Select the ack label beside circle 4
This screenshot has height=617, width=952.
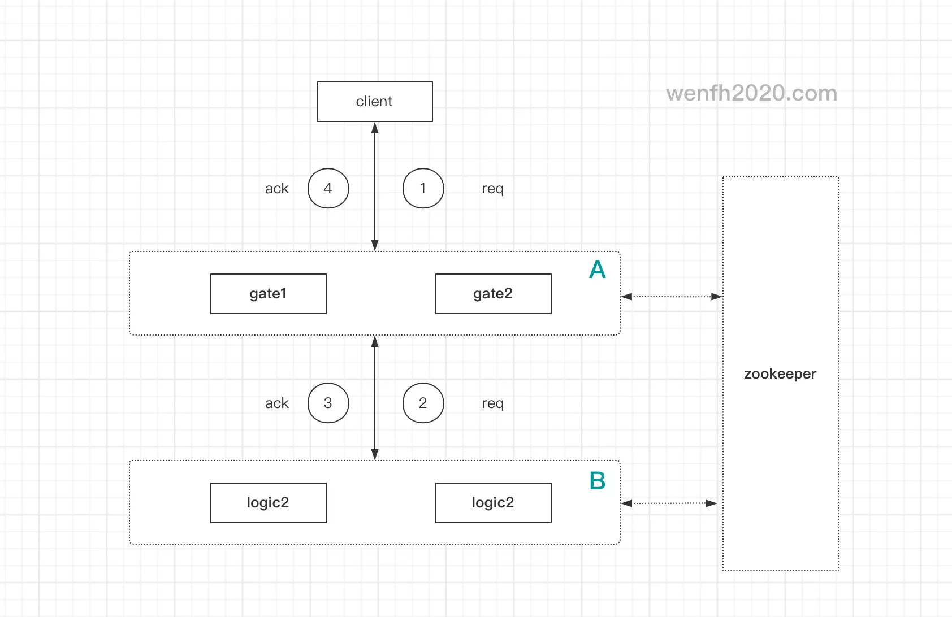click(x=276, y=189)
